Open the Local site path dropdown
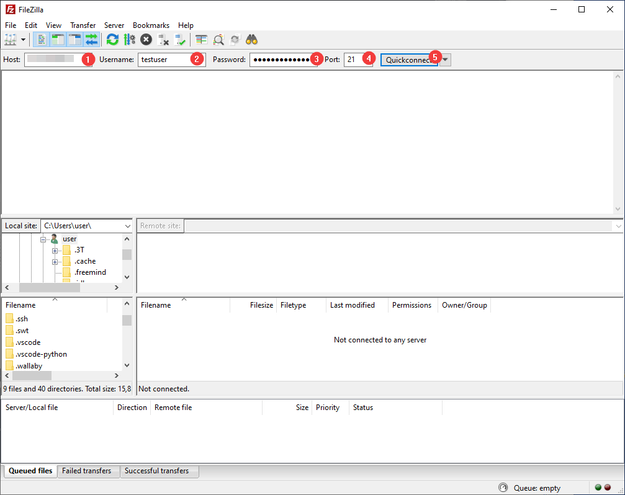Viewport: 625px width, 495px height. 128,226
